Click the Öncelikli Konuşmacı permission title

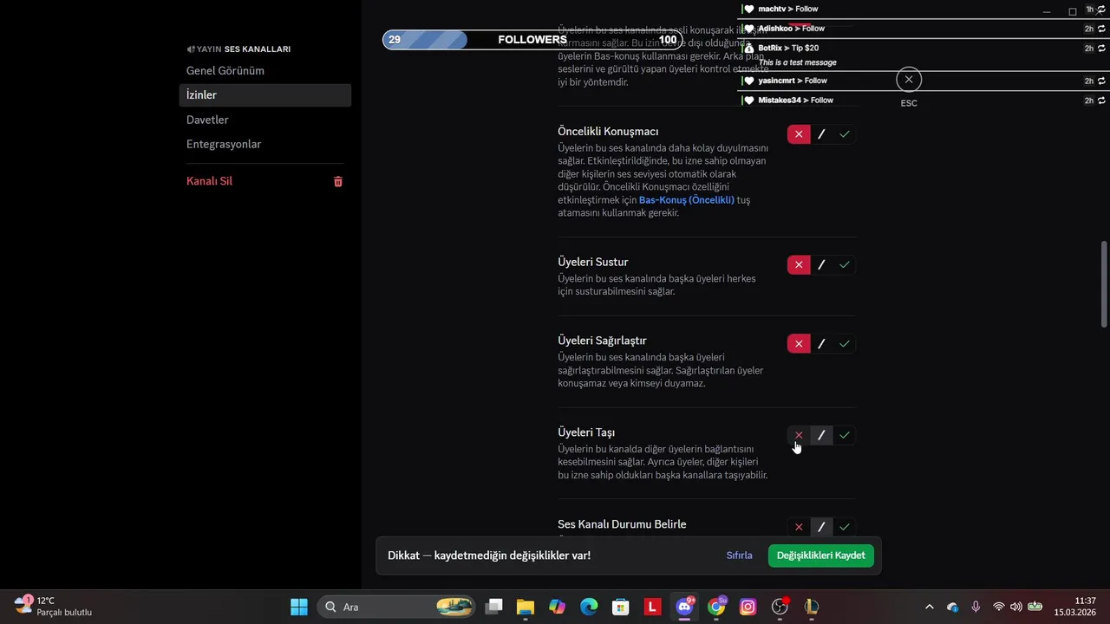point(608,132)
